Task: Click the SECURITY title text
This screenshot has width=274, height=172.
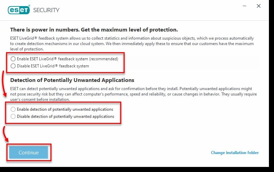Action: (46, 10)
